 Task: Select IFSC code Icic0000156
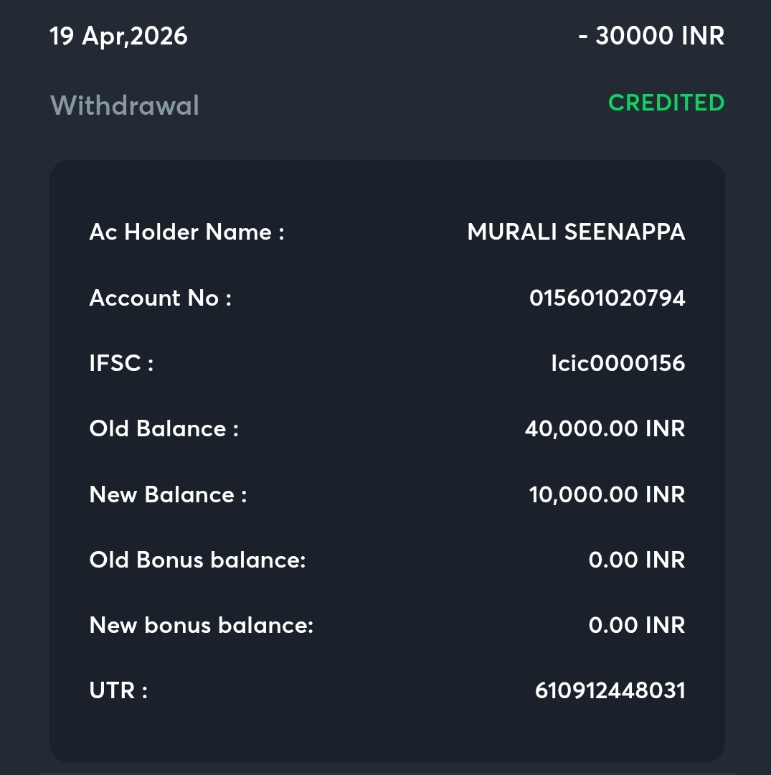(x=618, y=363)
